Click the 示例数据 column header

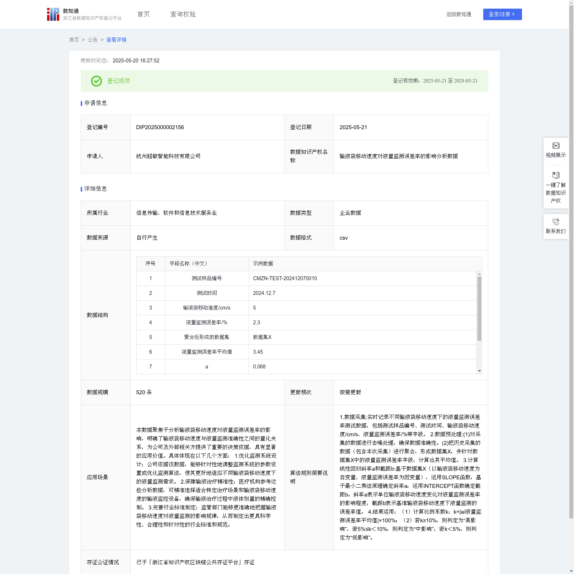[x=263, y=264]
